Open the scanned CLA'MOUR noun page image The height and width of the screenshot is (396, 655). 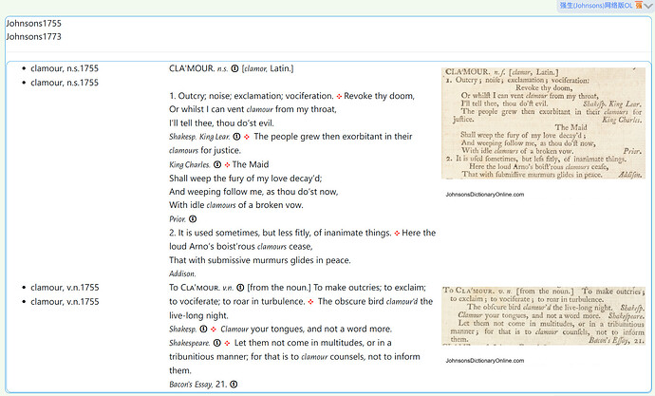543,123
